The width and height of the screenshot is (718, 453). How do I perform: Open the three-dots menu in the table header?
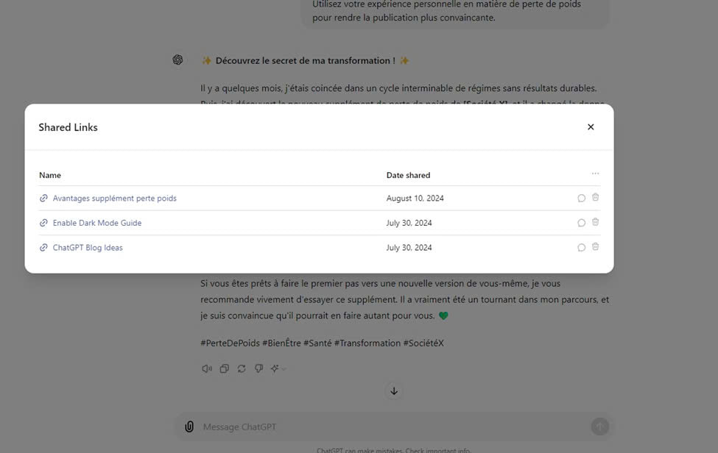595,174
